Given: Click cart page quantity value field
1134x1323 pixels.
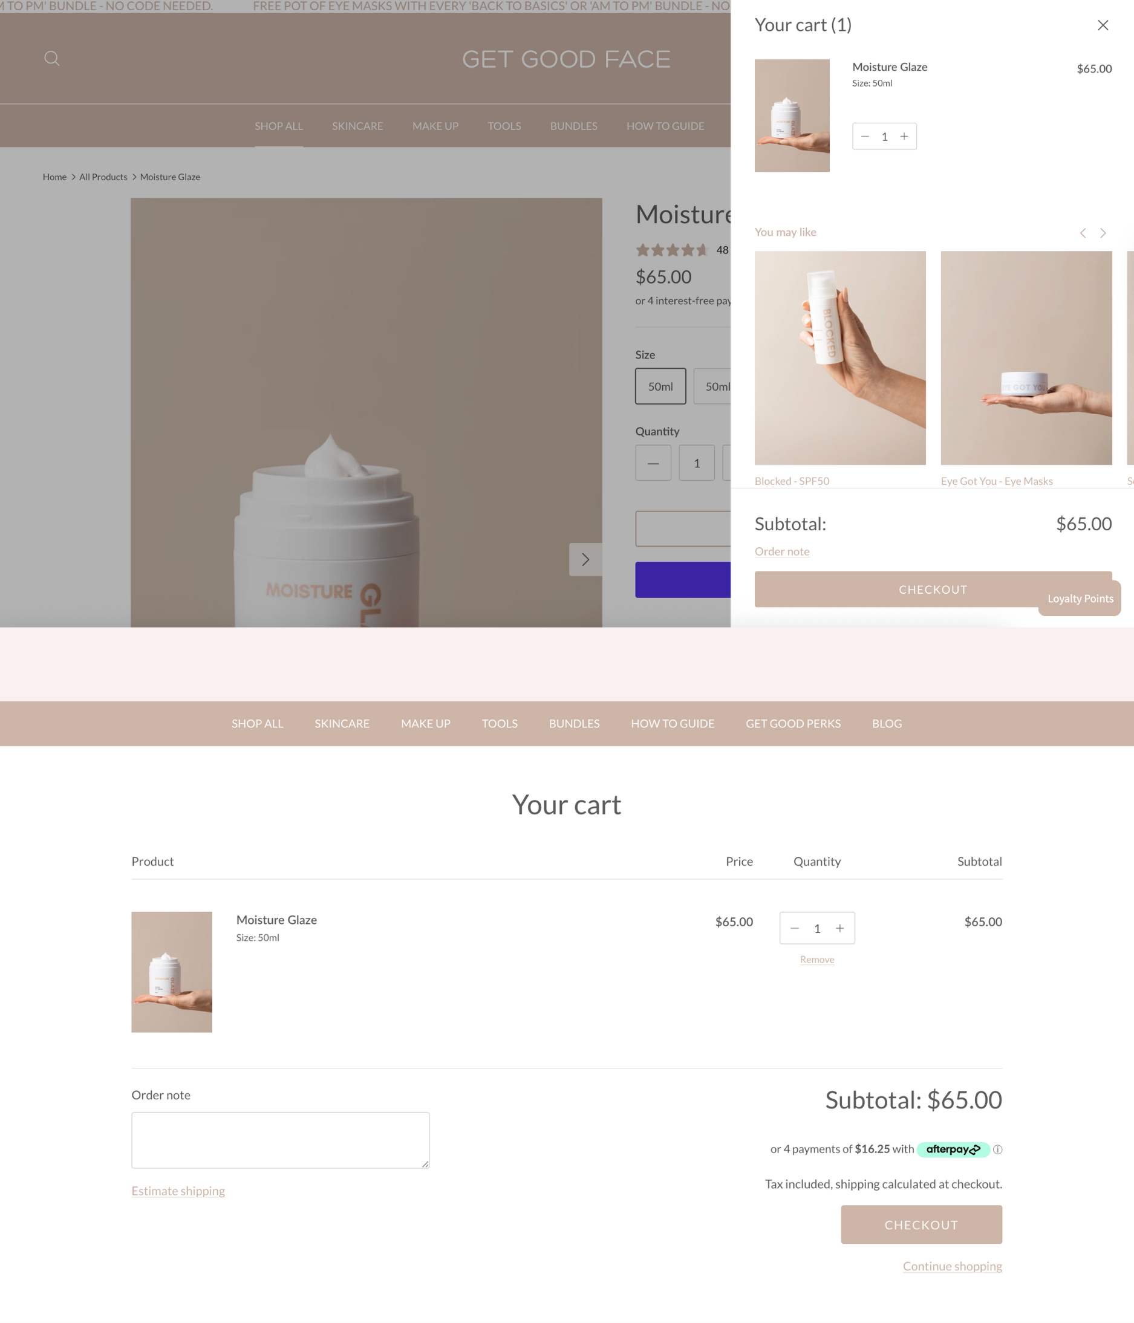Looking at the screenshot, I should point(817,928).
